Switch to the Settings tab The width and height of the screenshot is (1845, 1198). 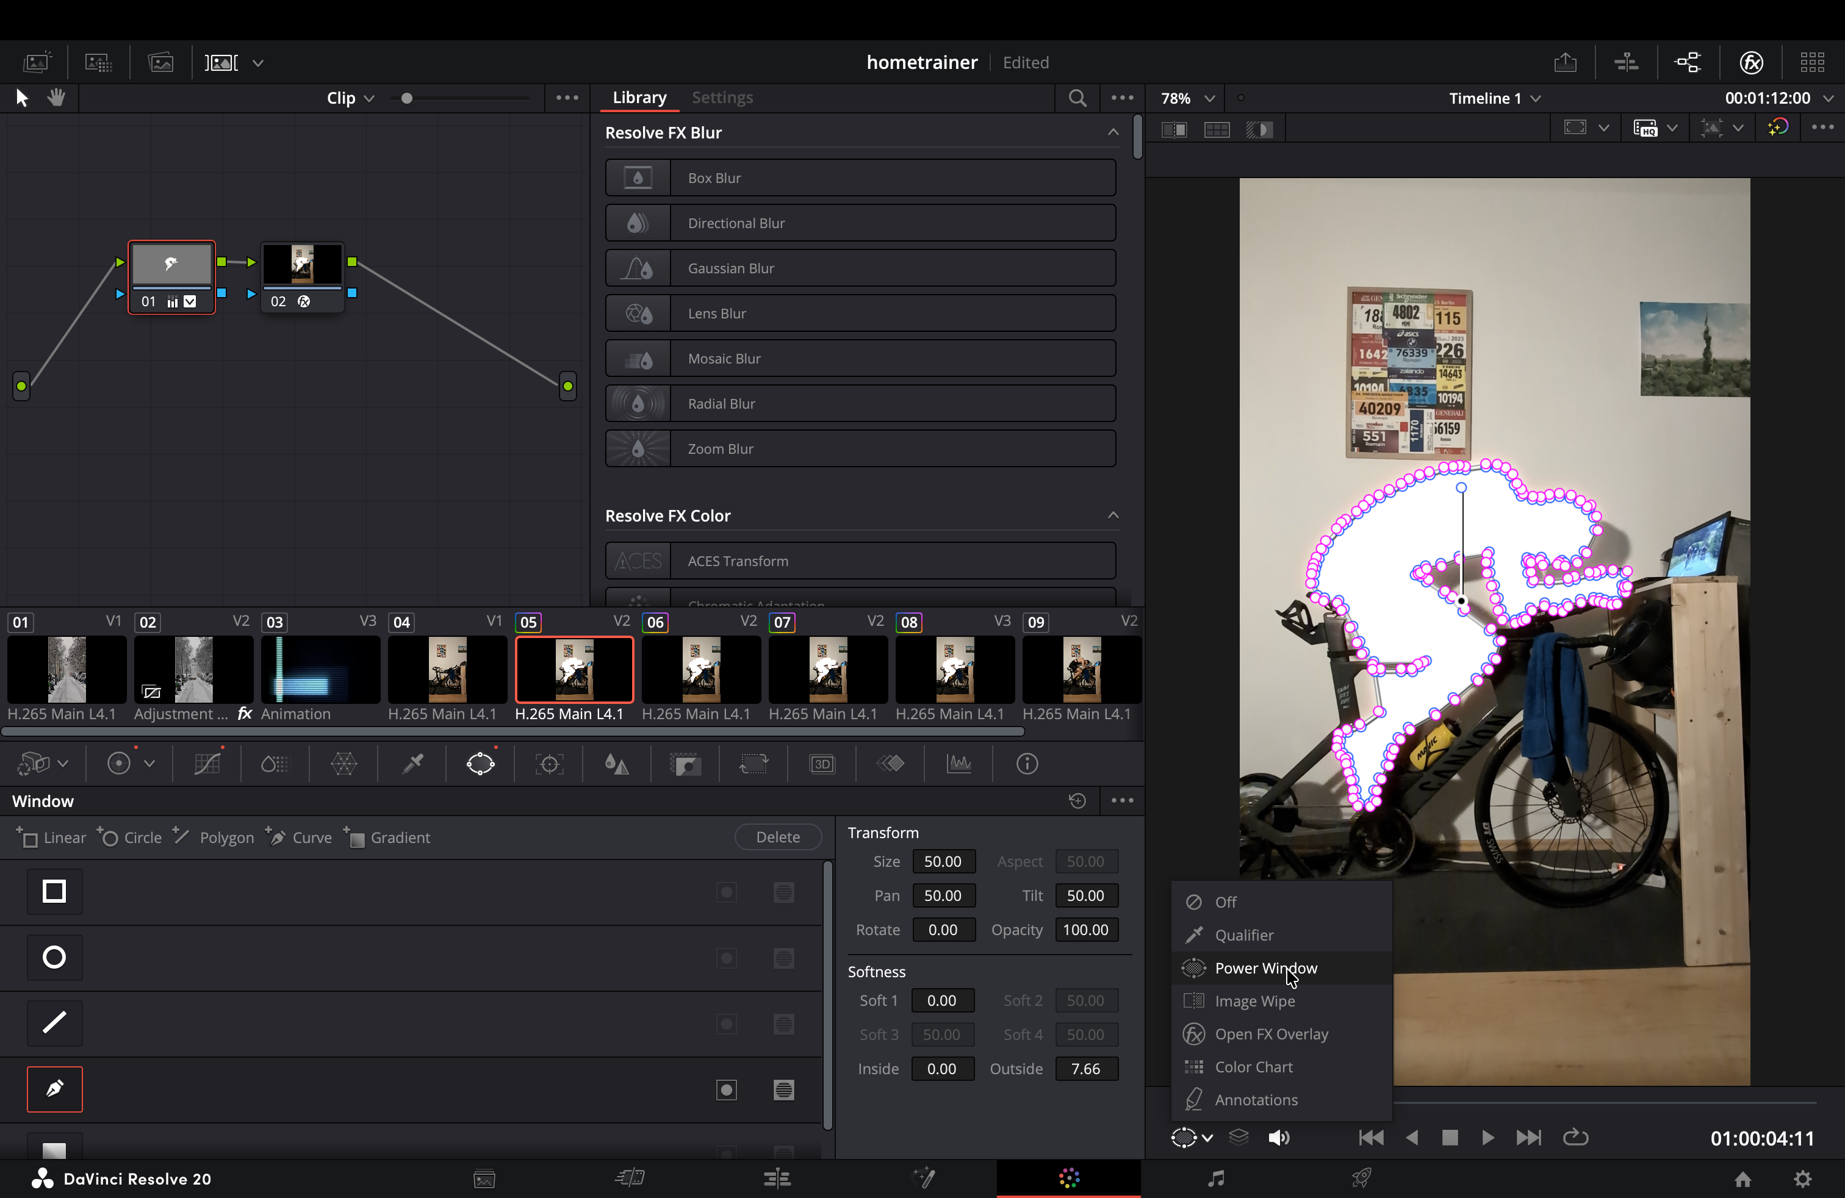[x=722, y=98]
